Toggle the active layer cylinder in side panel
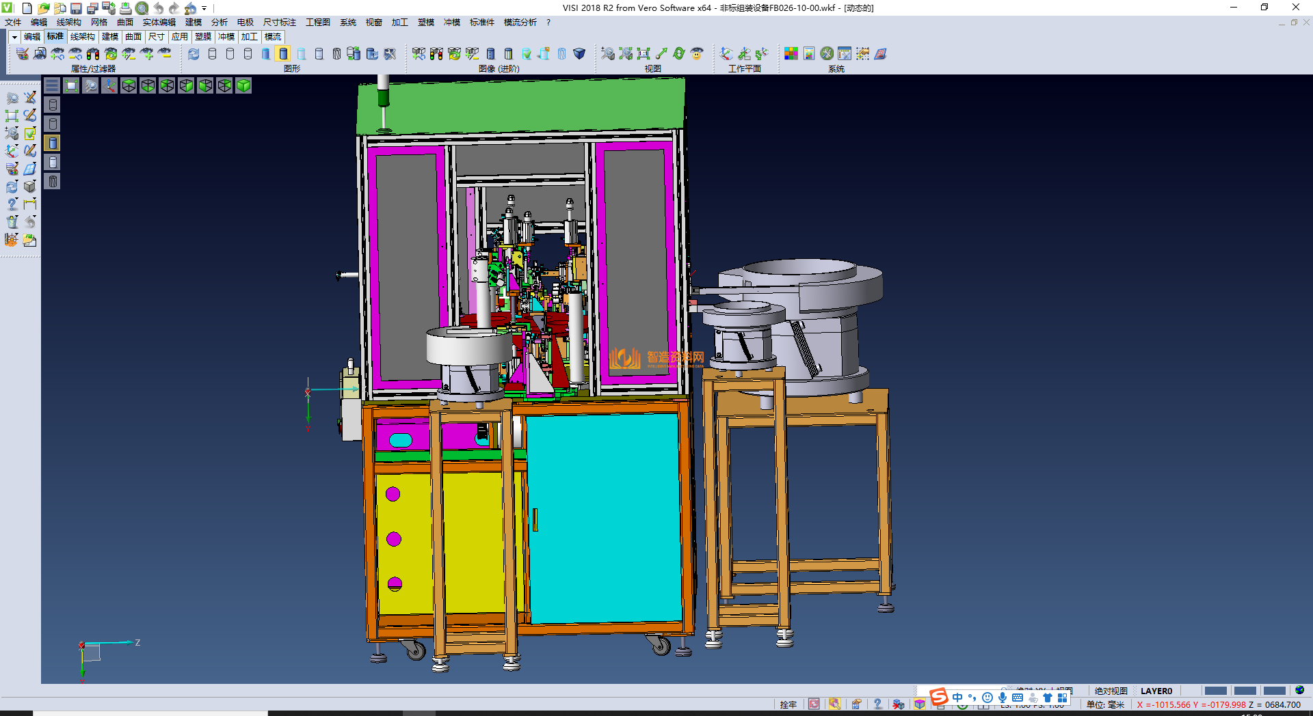 [x=53, y=143]
